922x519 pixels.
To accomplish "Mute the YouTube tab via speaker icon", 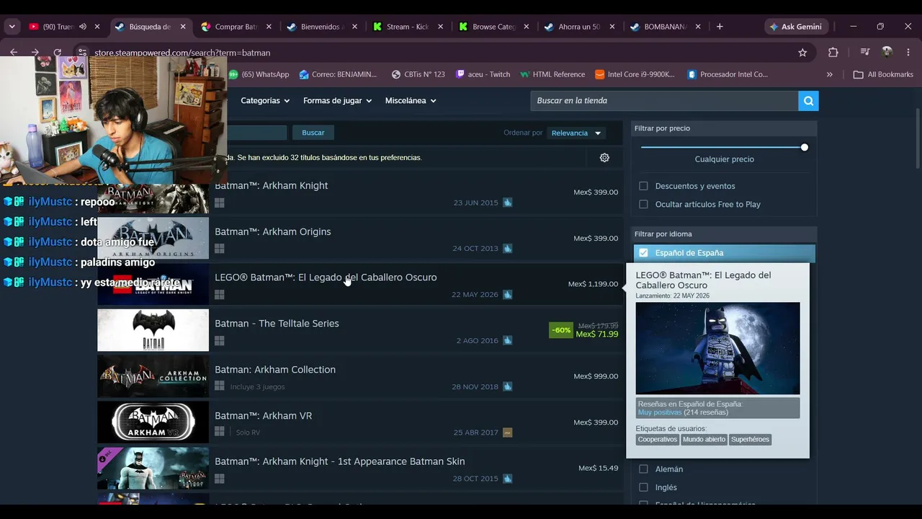I will coord(83,27).
